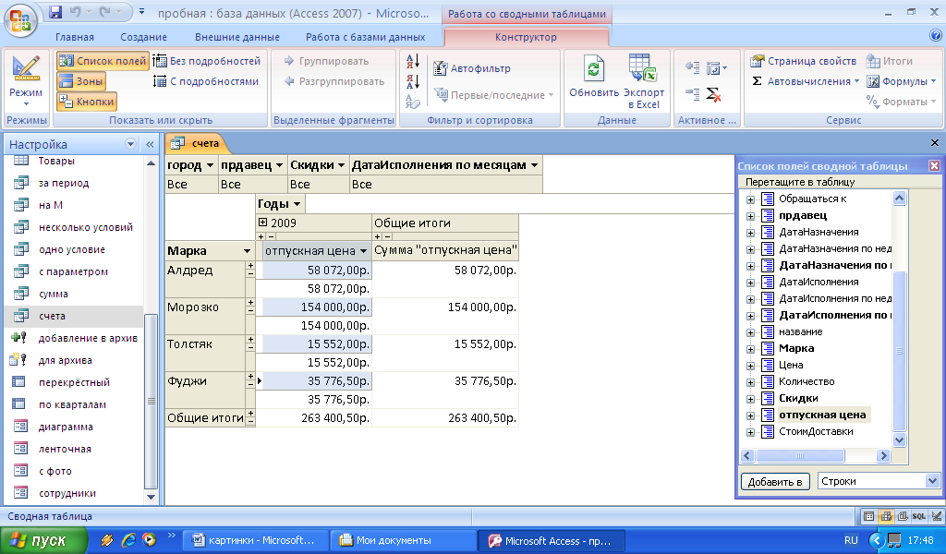Expand the Обращаться к field node
Screen dimensions: 946x554
(x=750, y=199)
